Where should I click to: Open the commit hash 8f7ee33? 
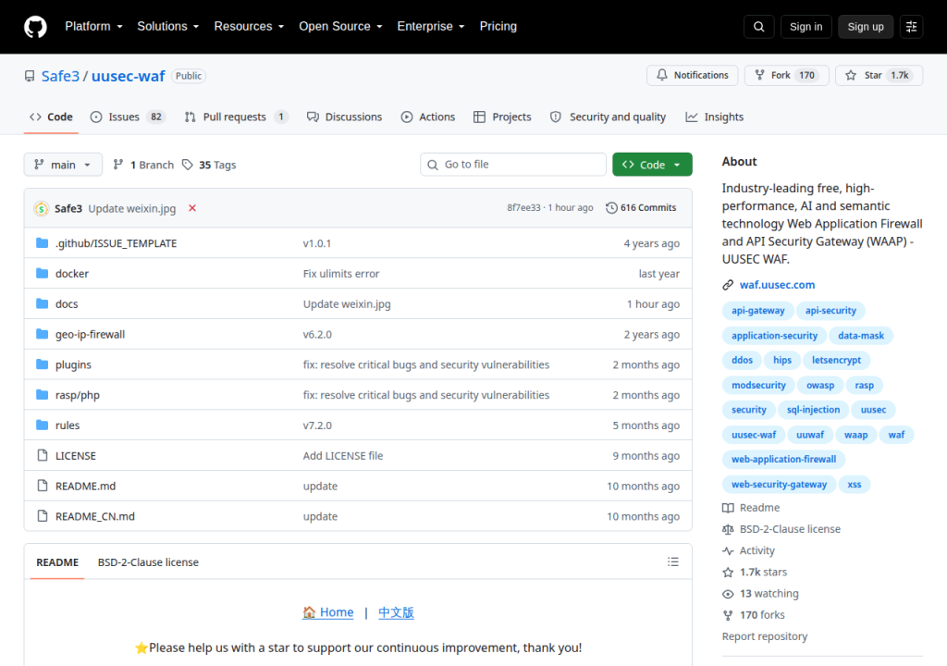(523, 208)
